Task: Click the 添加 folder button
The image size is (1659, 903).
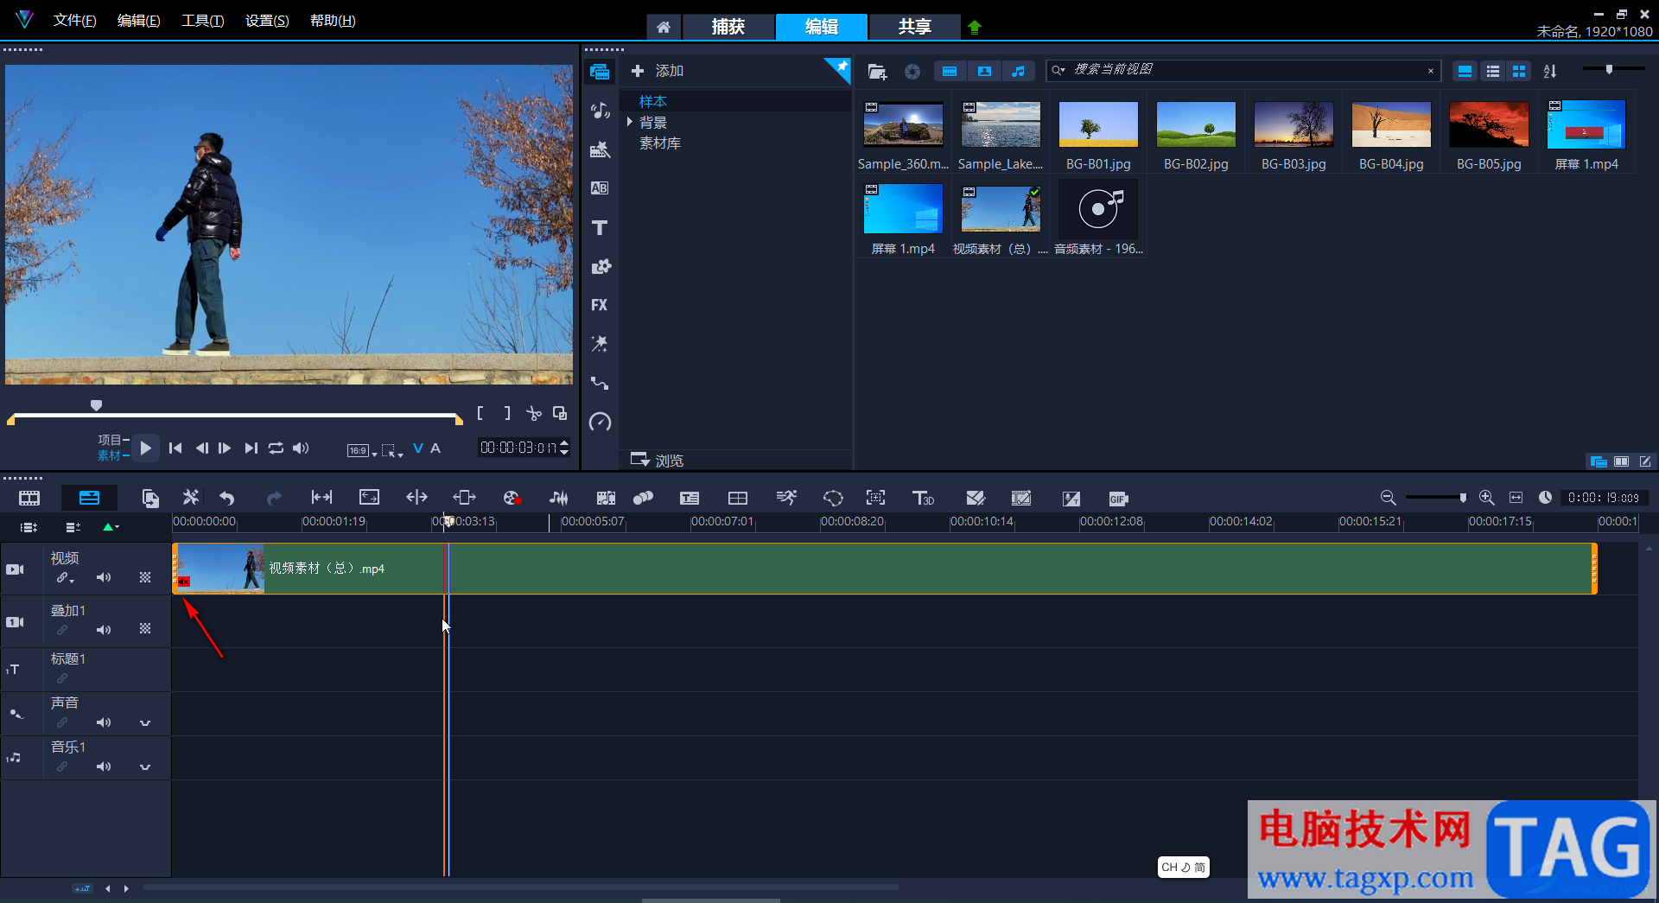Action: click(658, 71)
